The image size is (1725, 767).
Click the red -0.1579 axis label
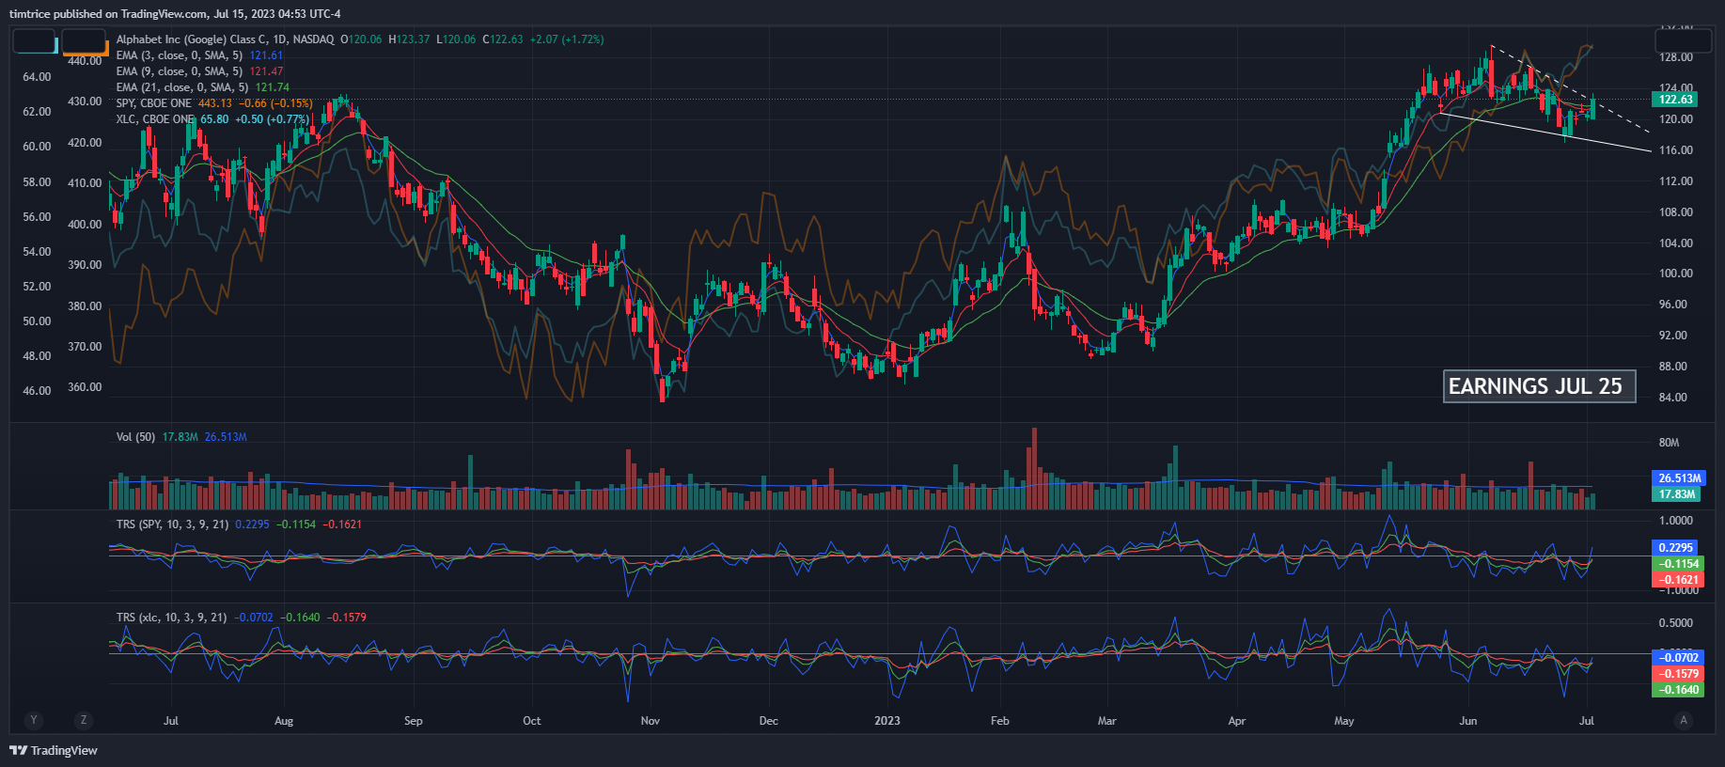pyautogui.click(x=1678, y=674)
